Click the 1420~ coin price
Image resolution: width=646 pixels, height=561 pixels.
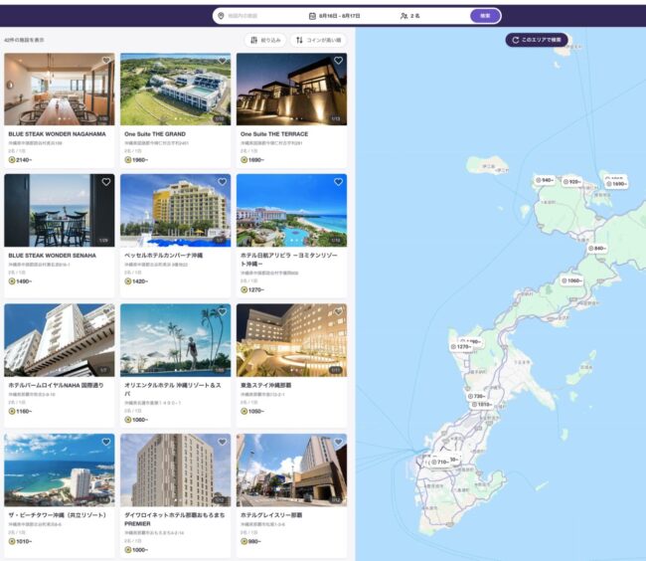140,281
